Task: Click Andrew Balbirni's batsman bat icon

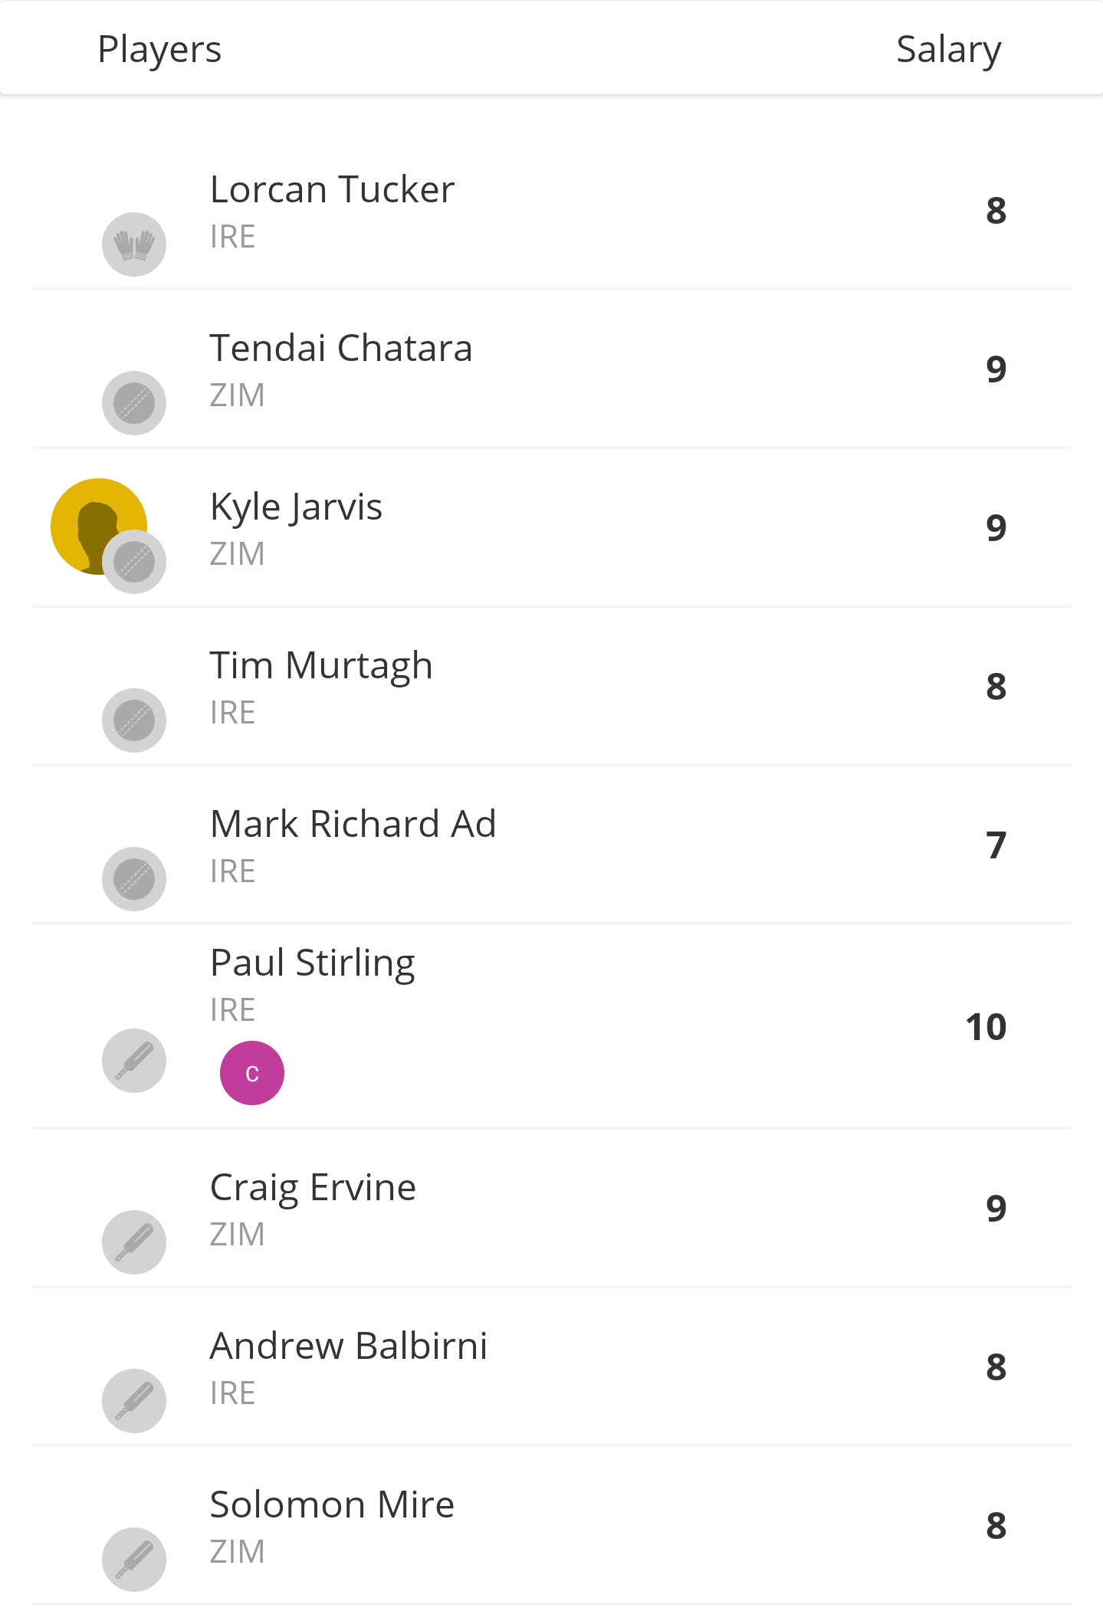Action: [134, 1401]
